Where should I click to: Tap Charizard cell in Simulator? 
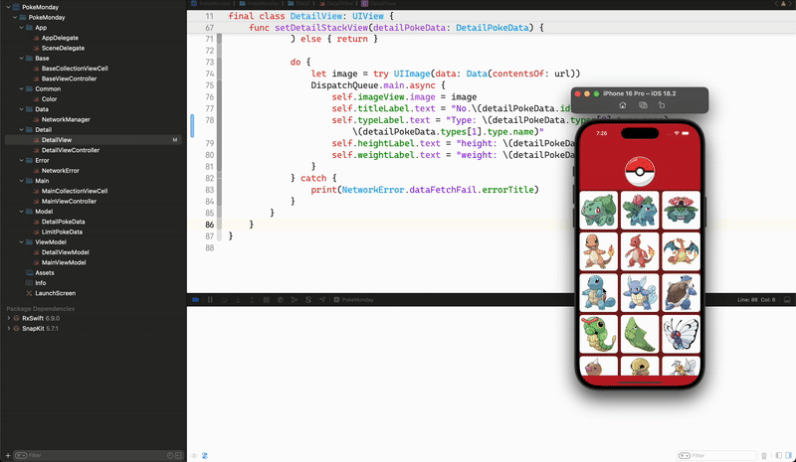click(681, 251)
